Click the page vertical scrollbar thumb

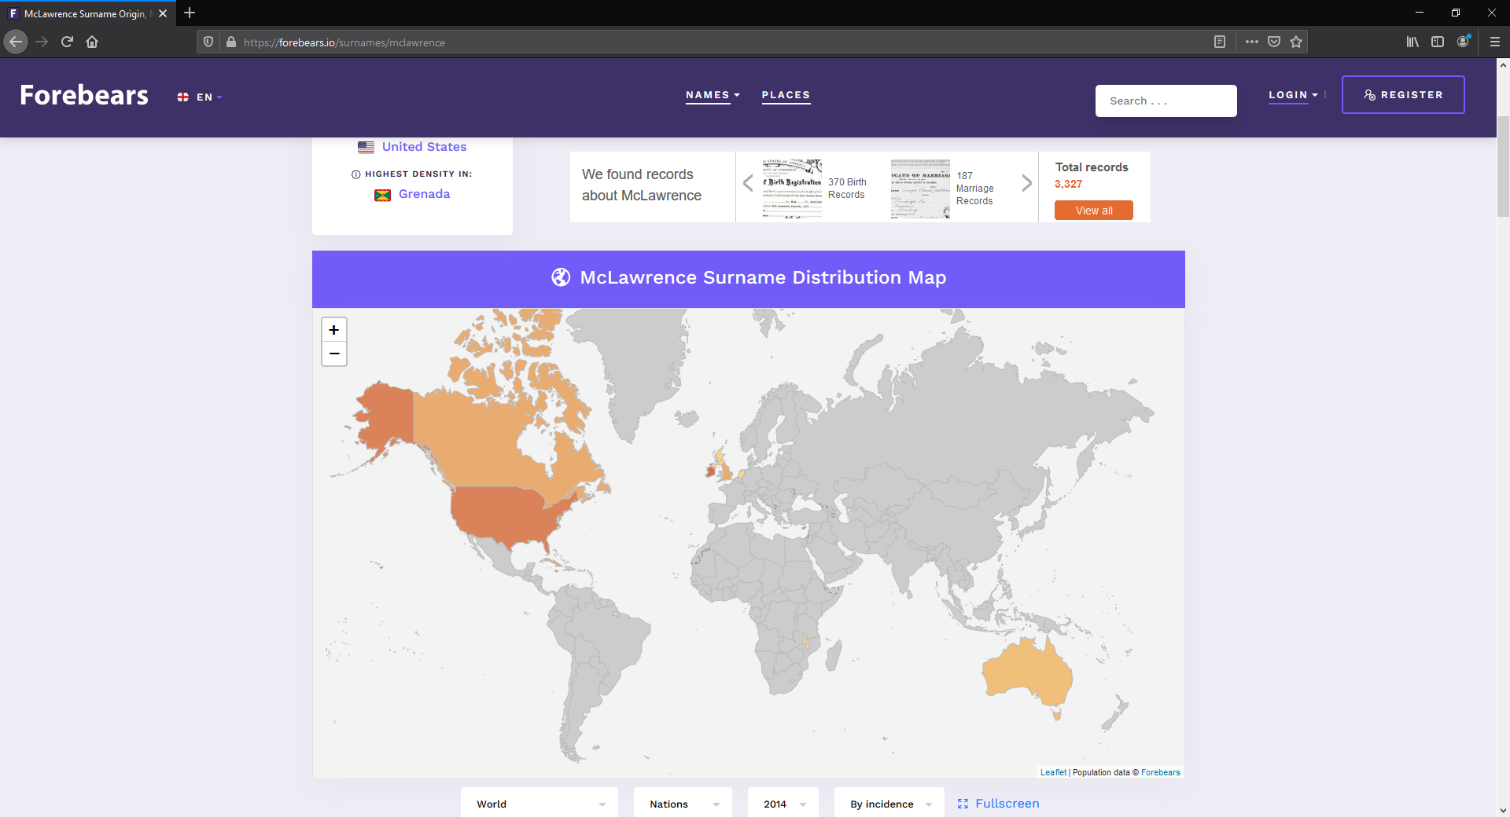[x=1503, y=166]
